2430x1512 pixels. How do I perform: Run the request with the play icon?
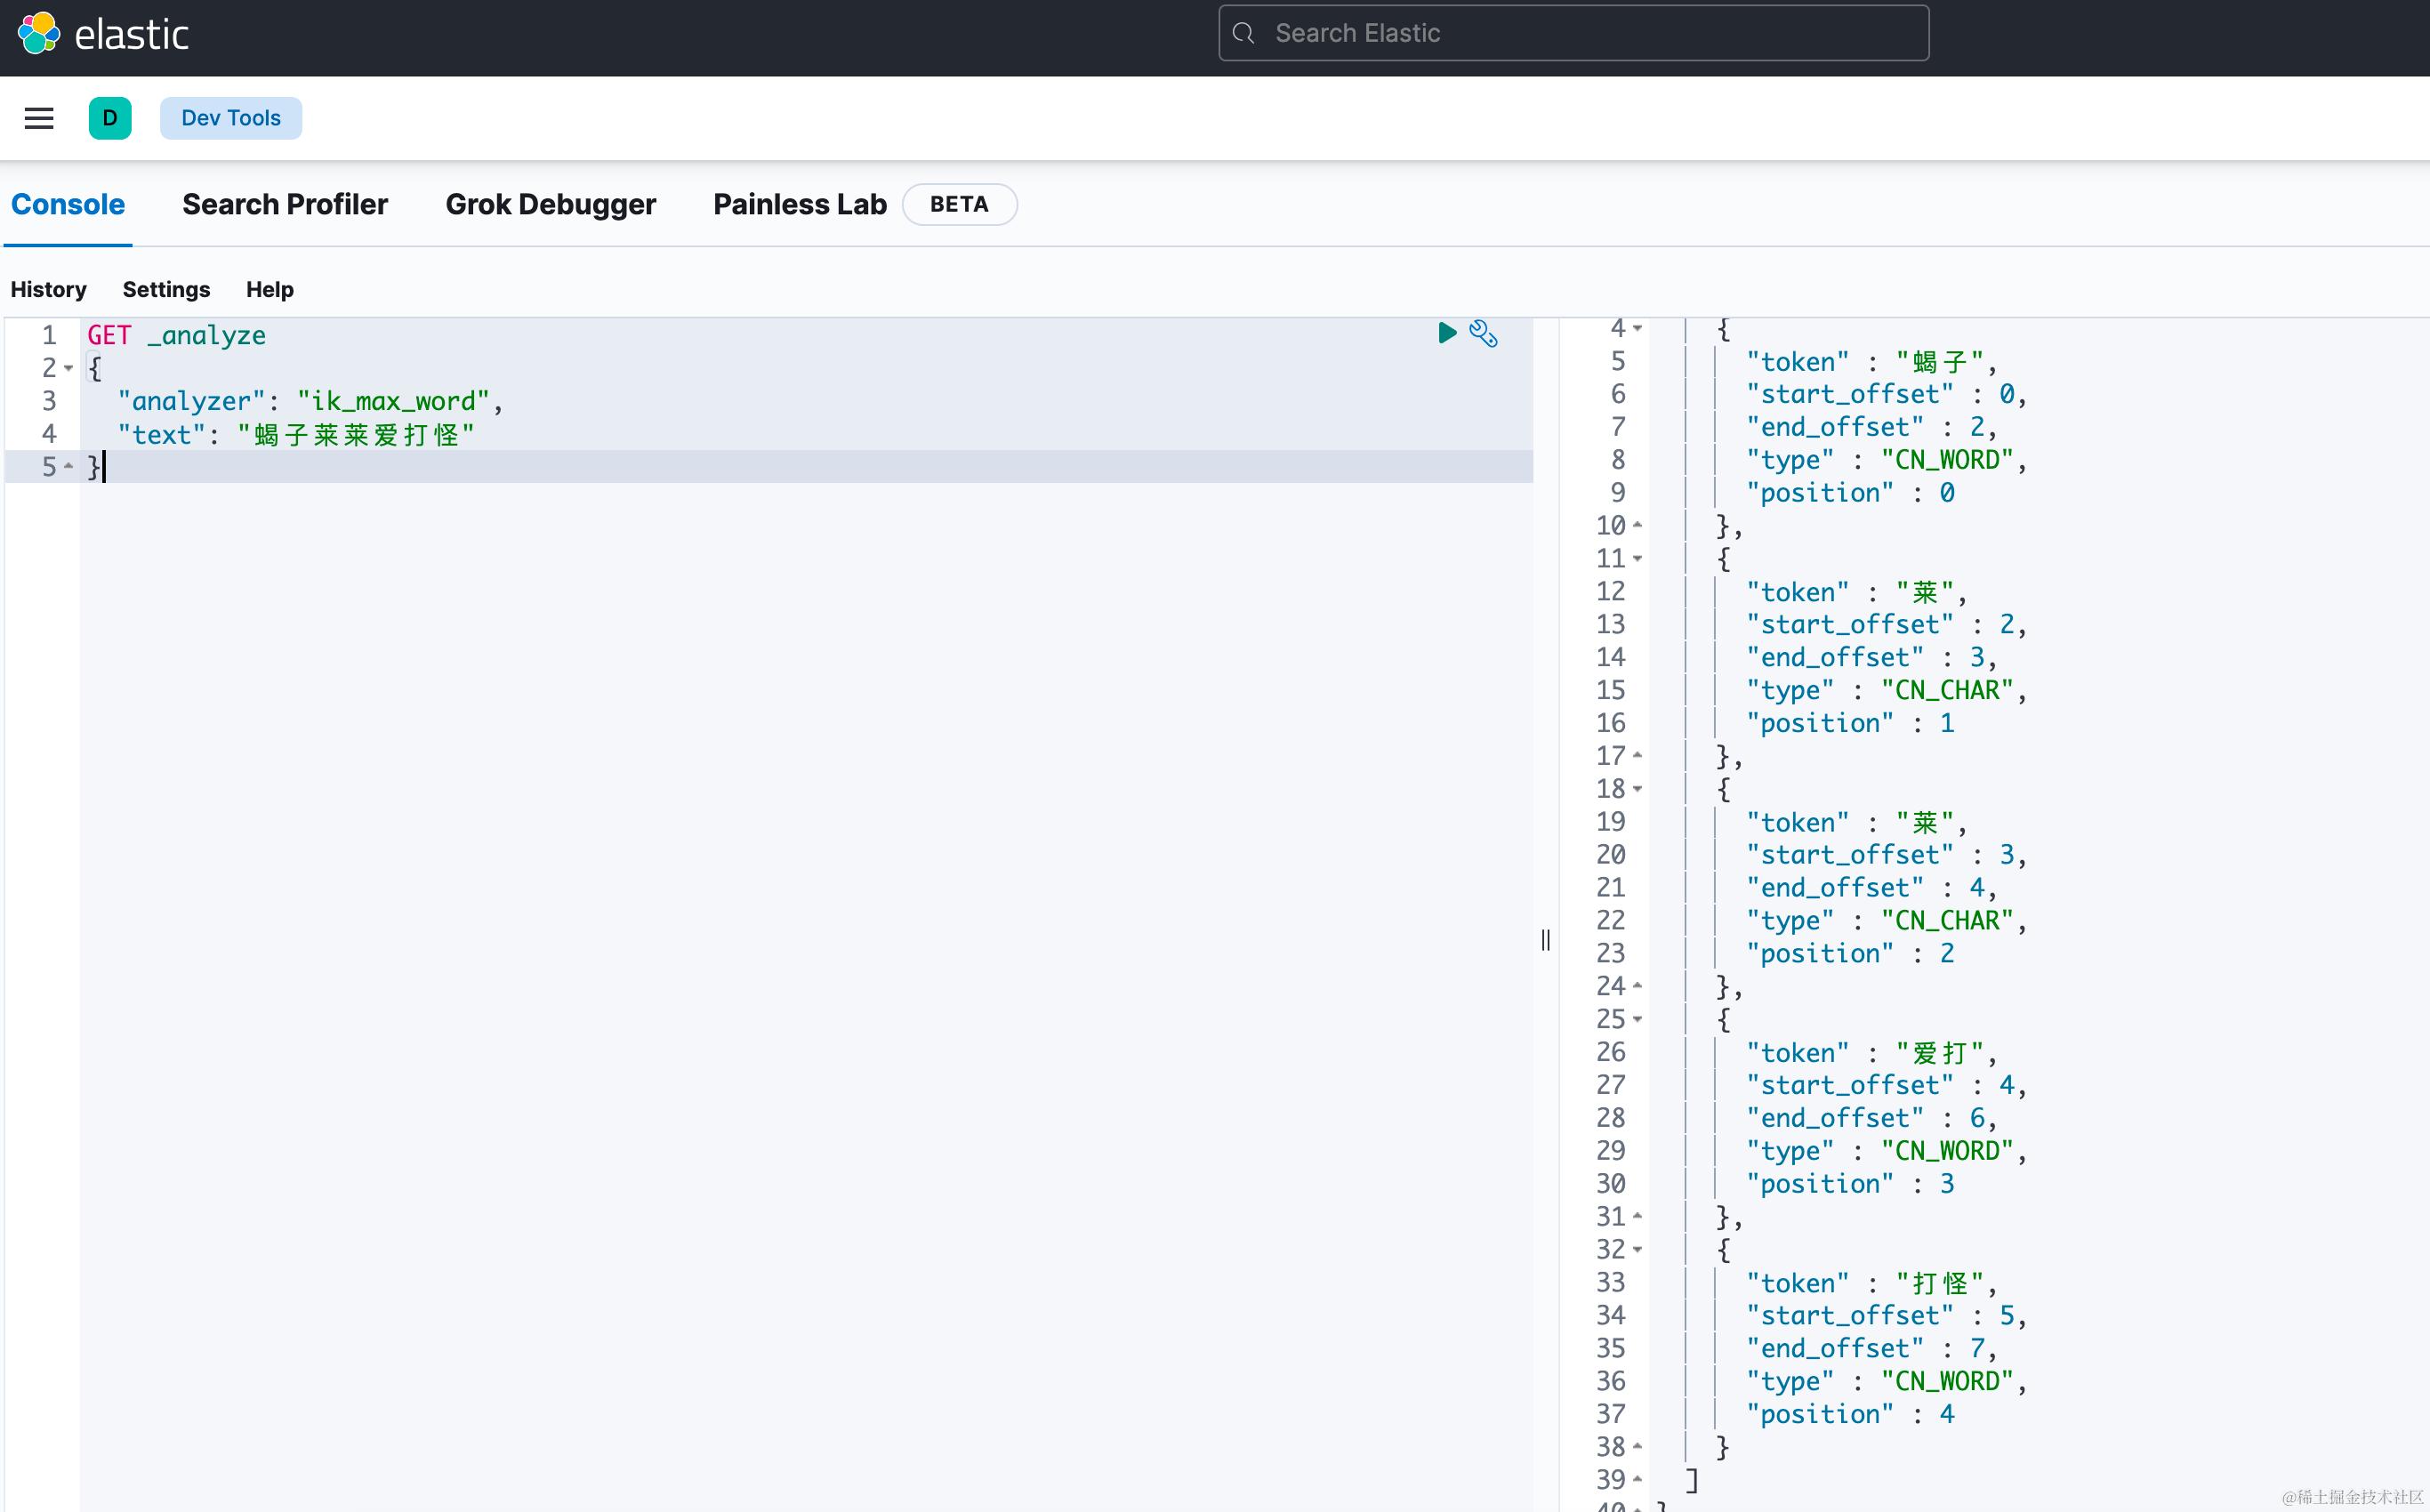(1446, 333)
